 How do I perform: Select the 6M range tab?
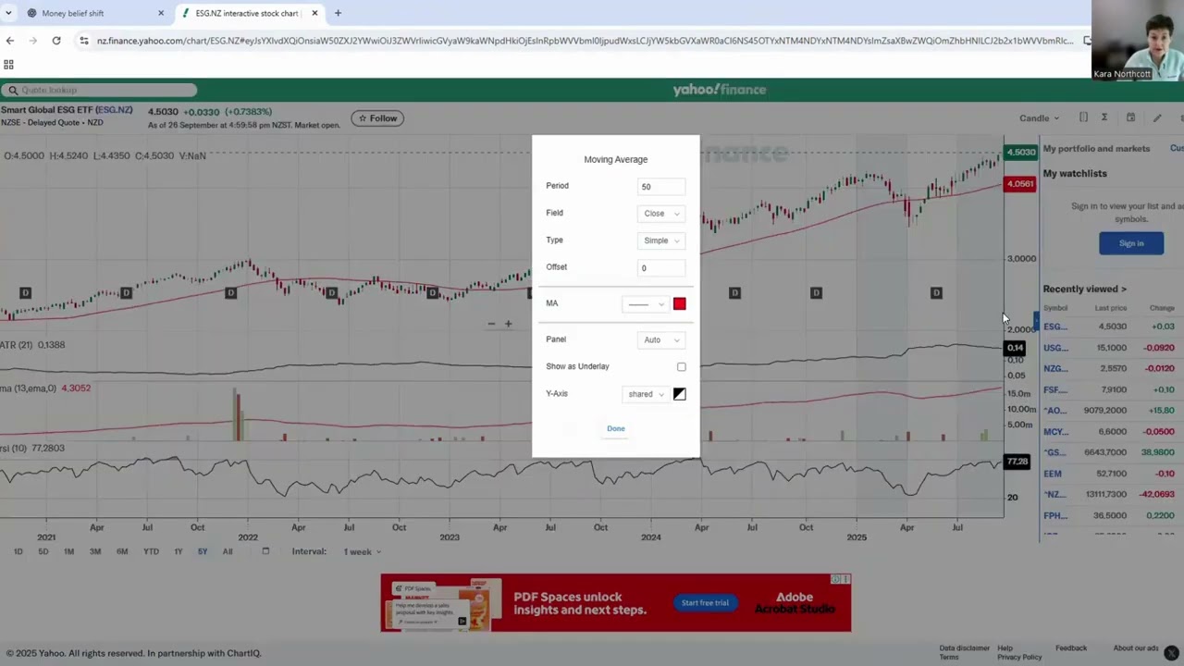122,551
